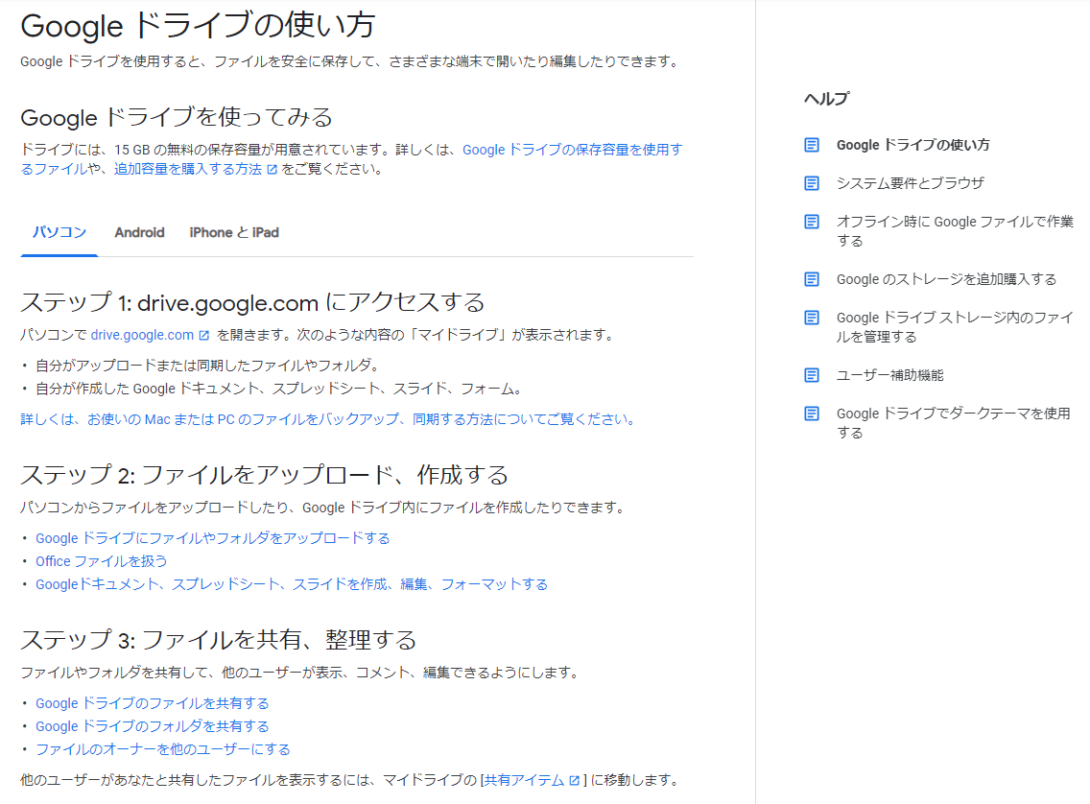This screenshot has height=804, width=1090.
Task: Click external-link icon after drive.google.com link
Action: pyautogui.click(x=203, y=336)
